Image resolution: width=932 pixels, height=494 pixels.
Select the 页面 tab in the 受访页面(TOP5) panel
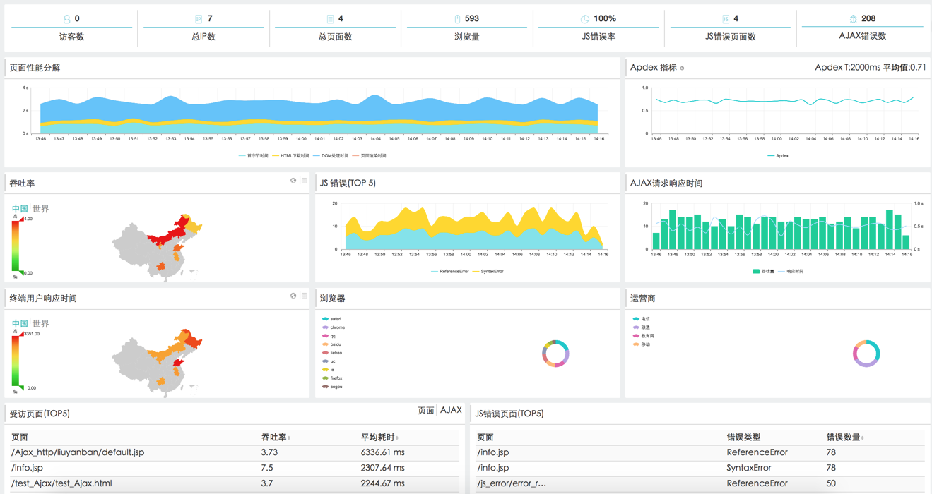tap(426, 411)
